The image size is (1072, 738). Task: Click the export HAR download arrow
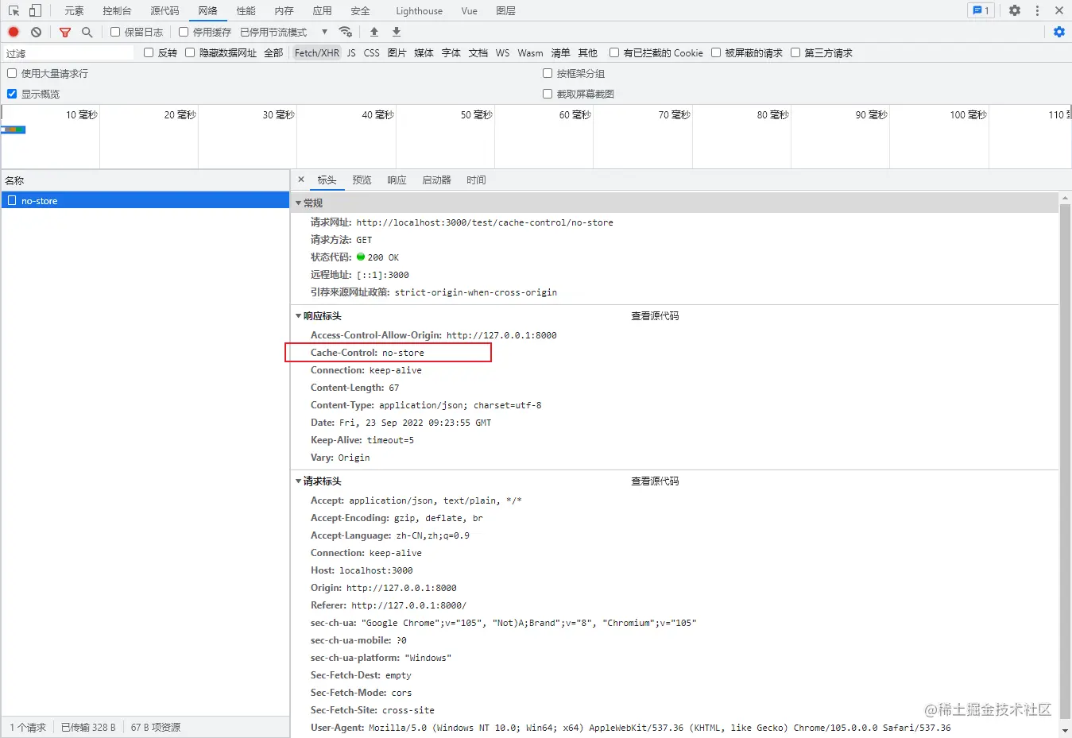pyautogui.click(x=397, y=32)
